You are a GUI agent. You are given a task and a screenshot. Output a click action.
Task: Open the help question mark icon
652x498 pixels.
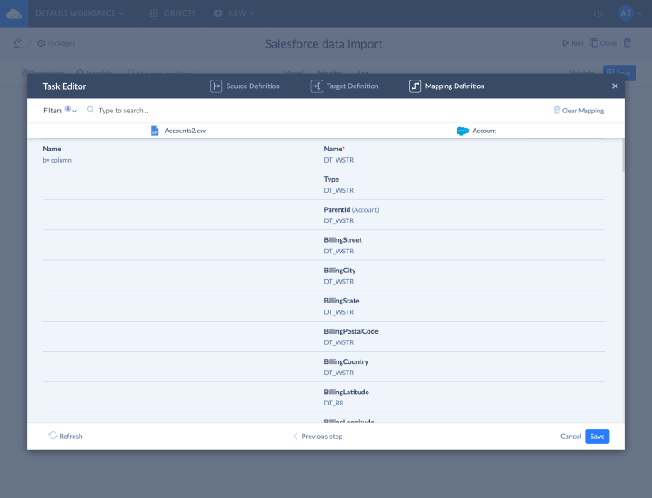tap(598, 13)
